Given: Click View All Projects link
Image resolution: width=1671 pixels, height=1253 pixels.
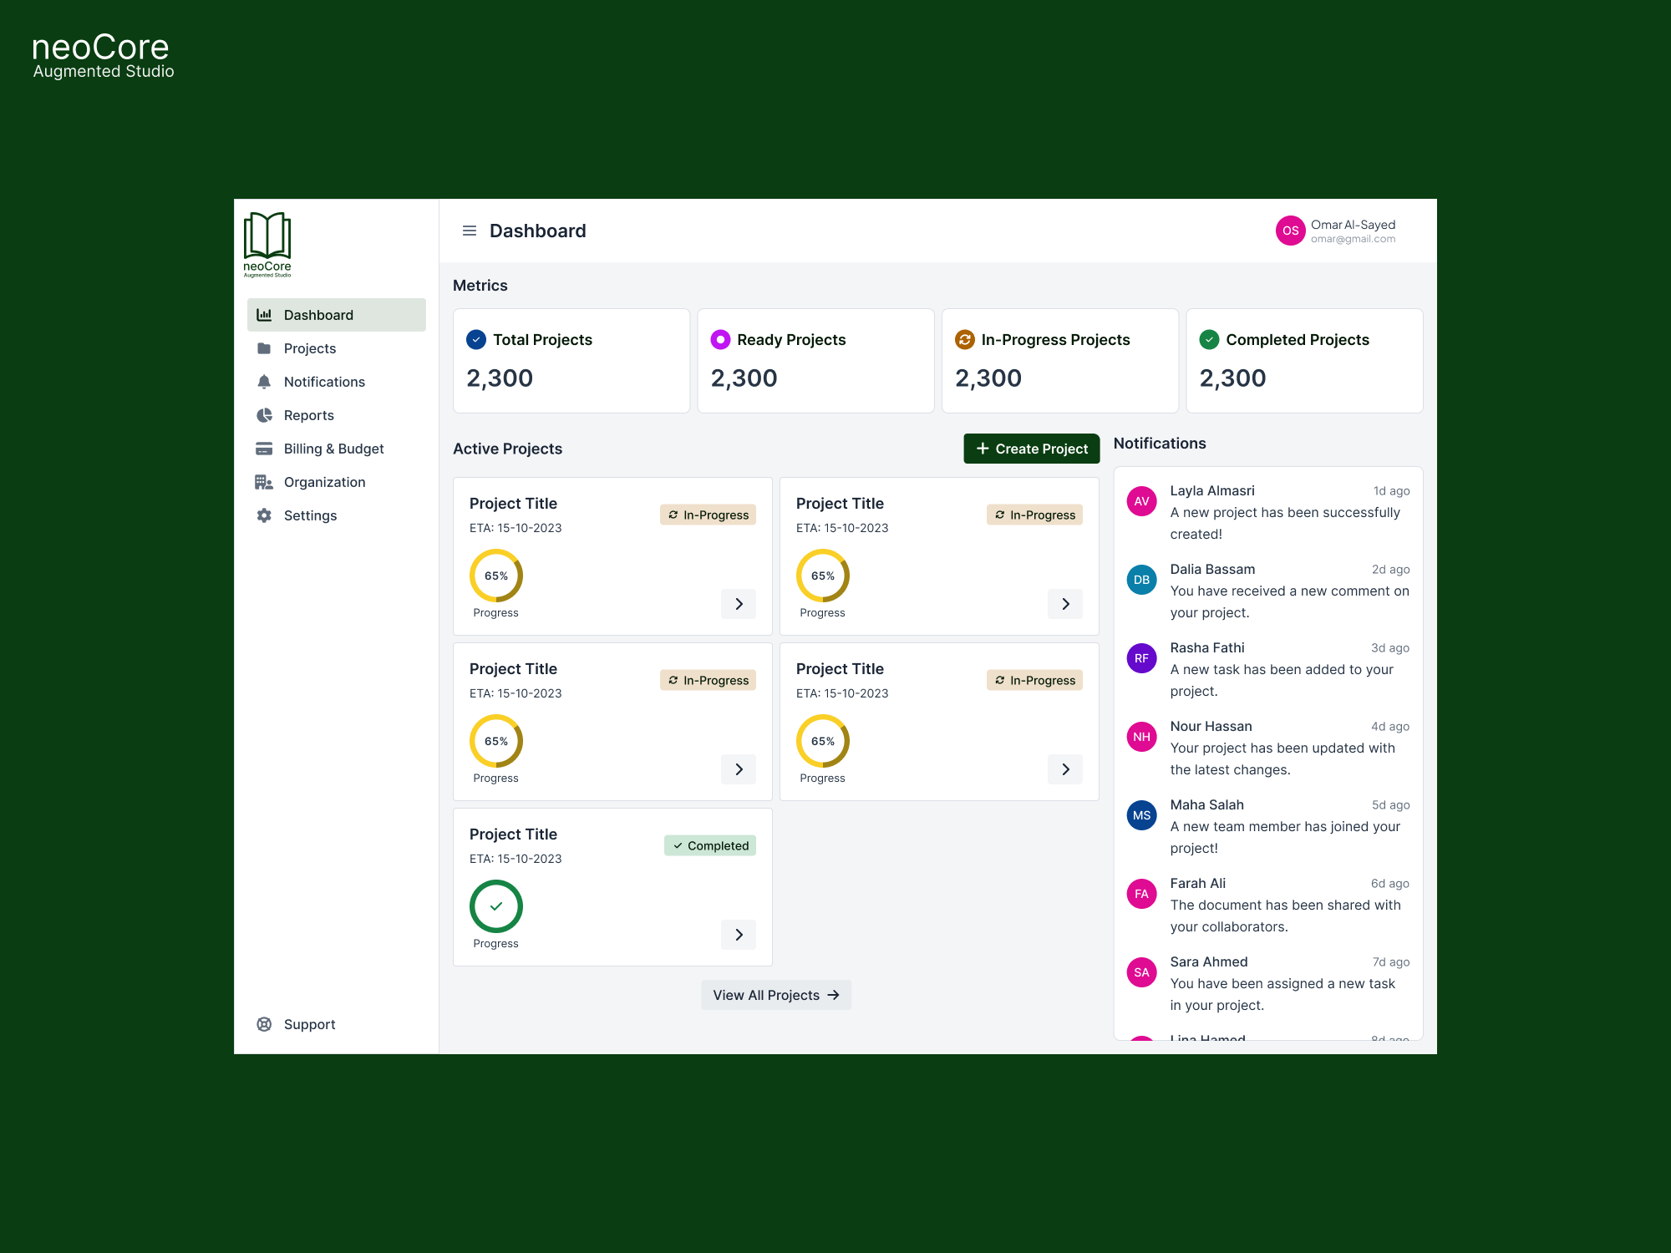Looking at the screenshot, I should pyautogui.click(x=775, y=995).
